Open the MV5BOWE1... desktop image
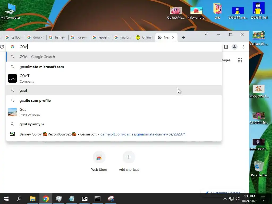 (x=259, y=91)
